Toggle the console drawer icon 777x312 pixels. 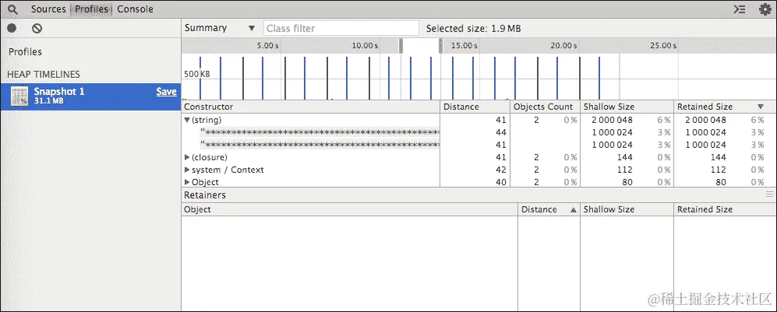740,9
